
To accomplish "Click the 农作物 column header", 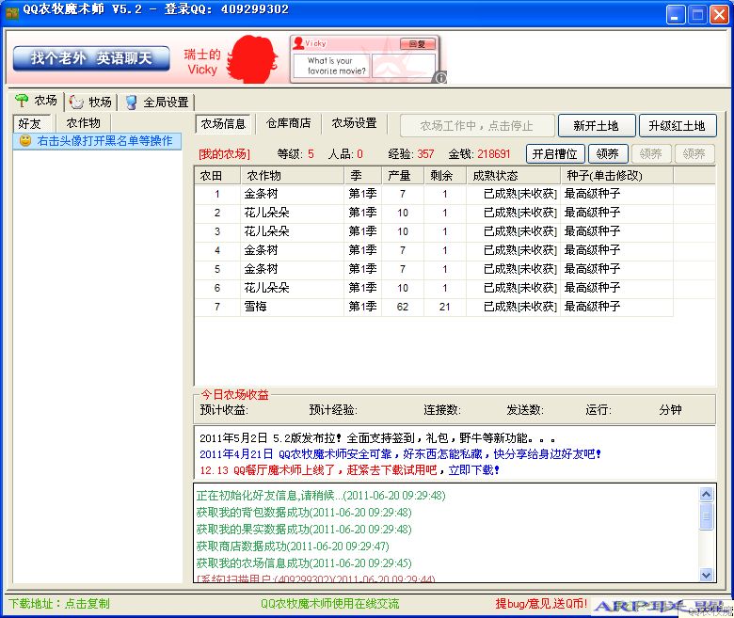I will click(292, 176).
